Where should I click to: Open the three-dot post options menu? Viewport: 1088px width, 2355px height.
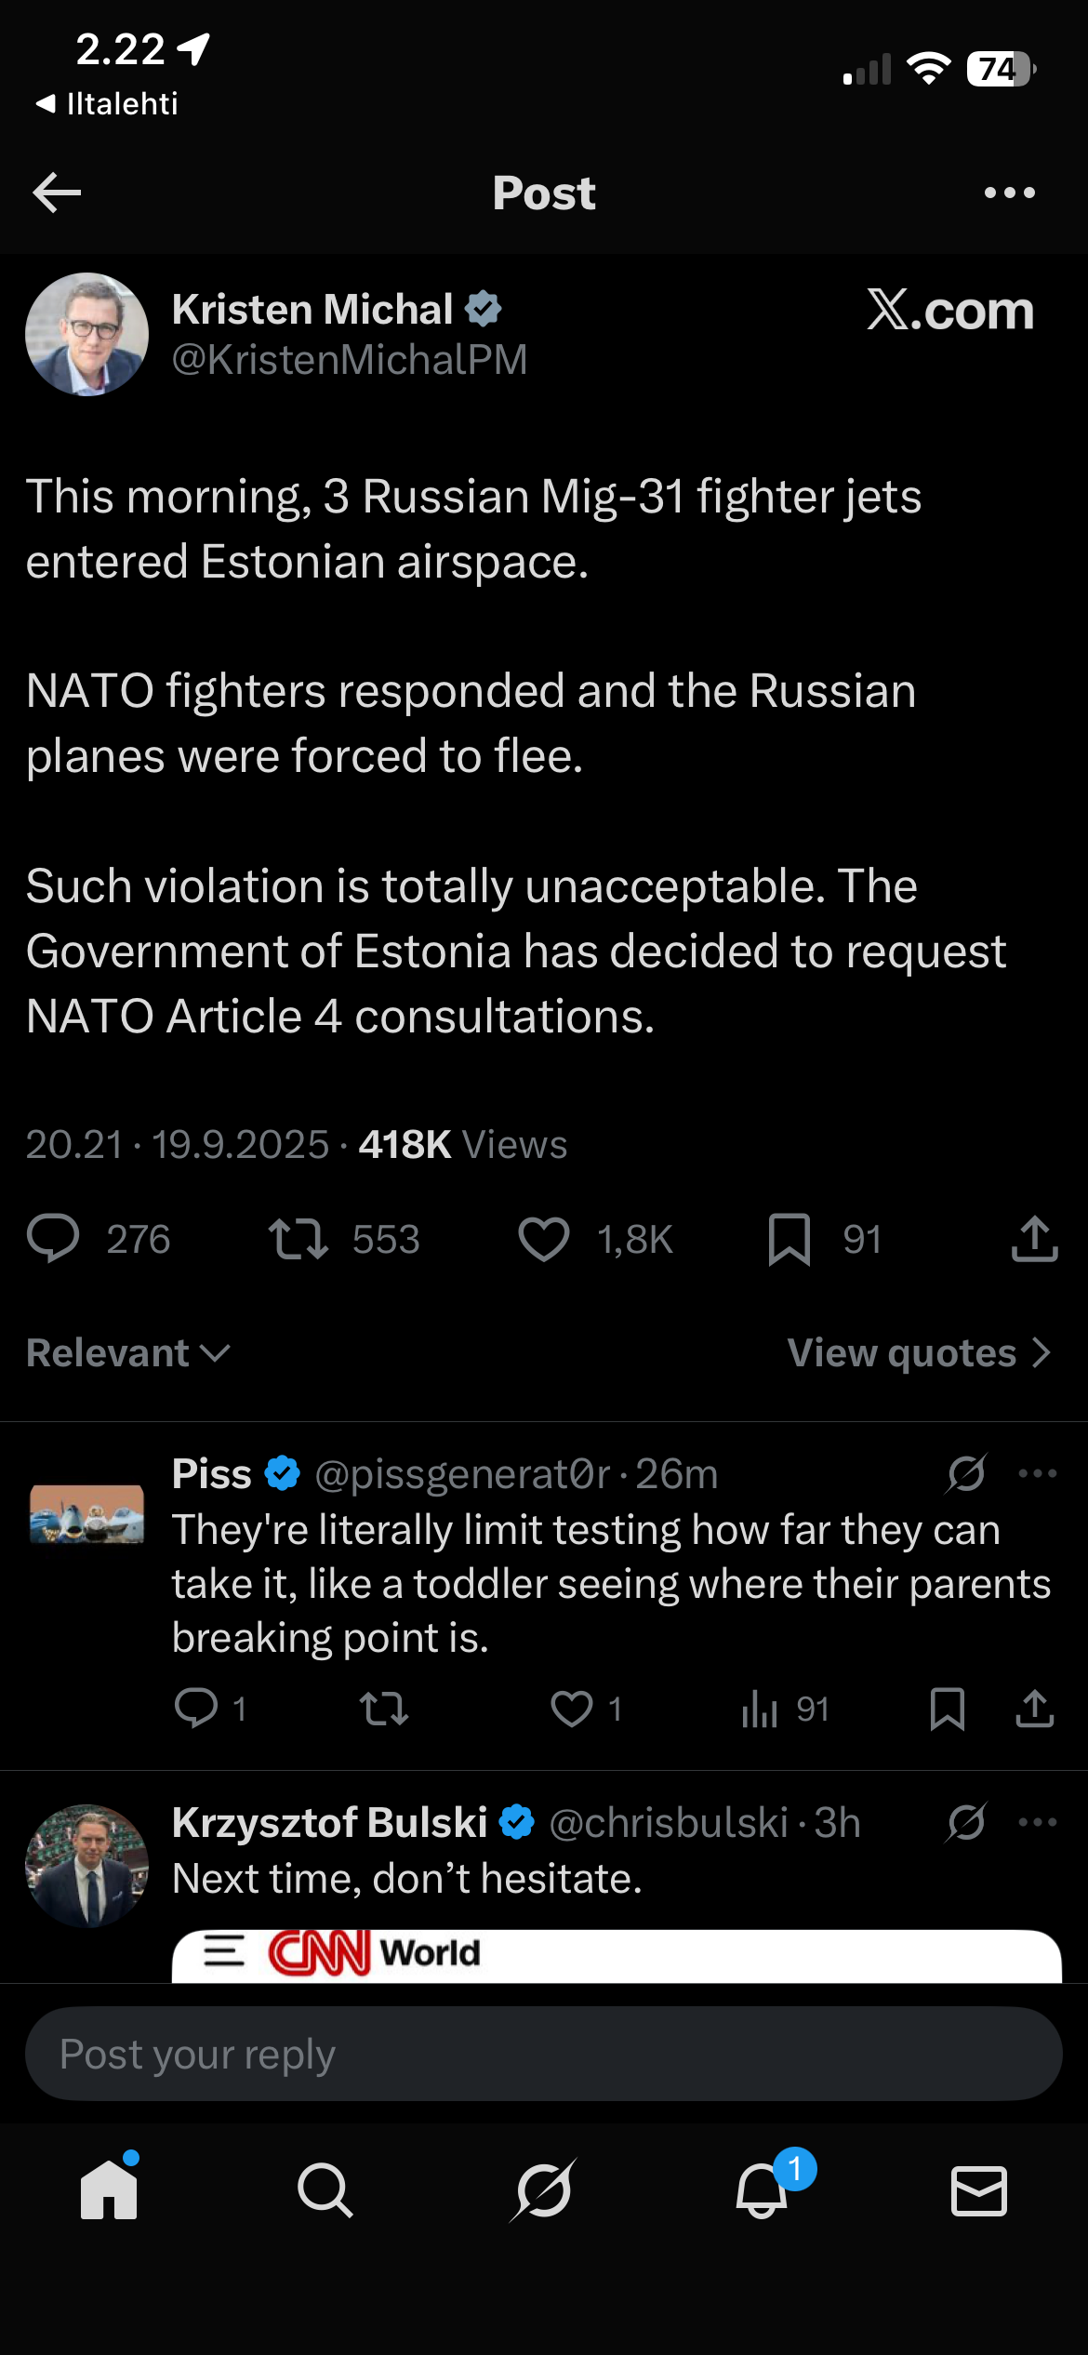(x=1009, y=193)
